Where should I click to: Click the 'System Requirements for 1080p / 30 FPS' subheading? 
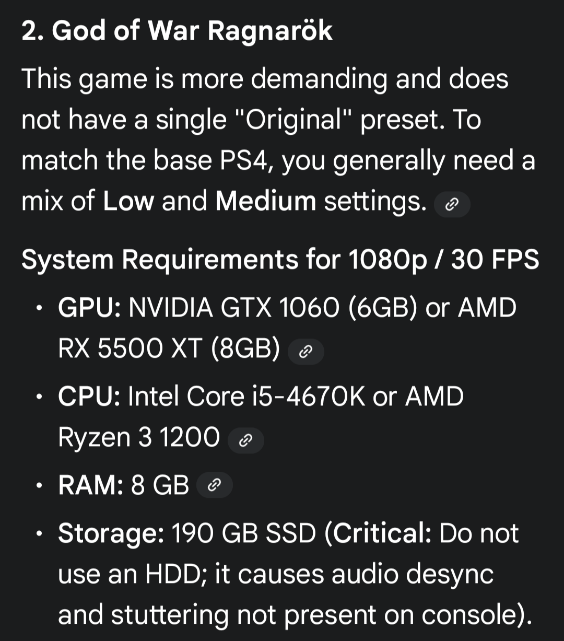tap(280, 259)
